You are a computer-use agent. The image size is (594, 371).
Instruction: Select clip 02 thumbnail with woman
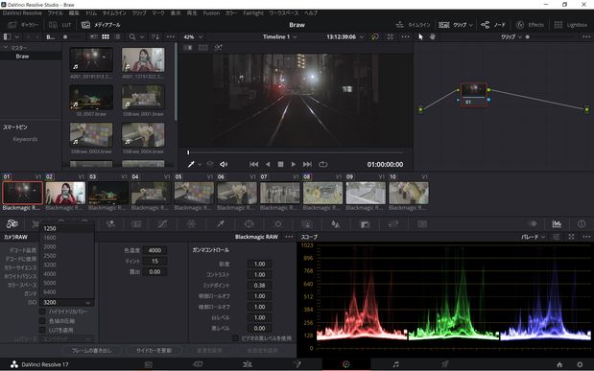(65, 193)
